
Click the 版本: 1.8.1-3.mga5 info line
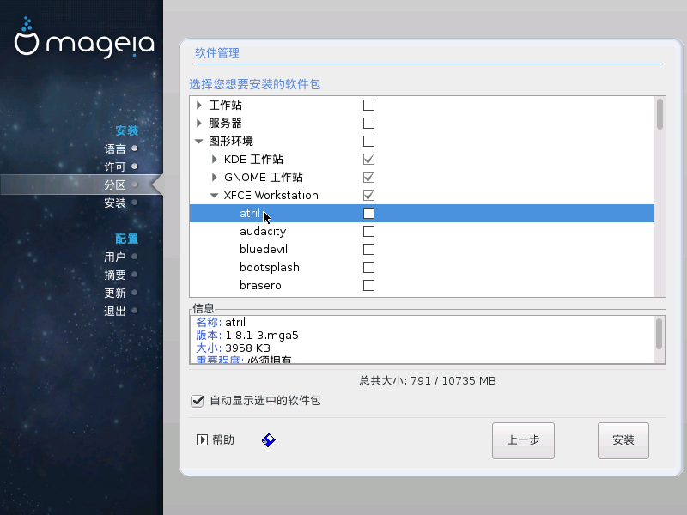click(247, 336)
